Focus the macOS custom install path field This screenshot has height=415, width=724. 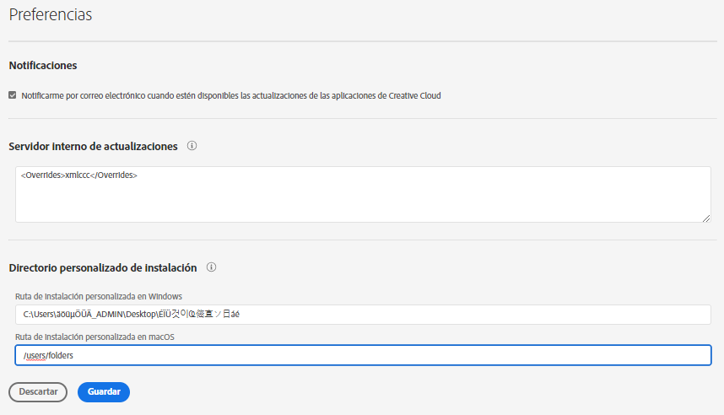363,355
